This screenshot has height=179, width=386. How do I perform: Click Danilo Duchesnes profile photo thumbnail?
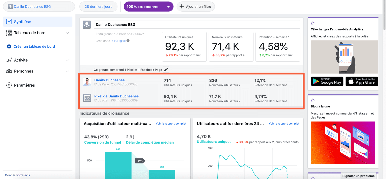point(87,82)
